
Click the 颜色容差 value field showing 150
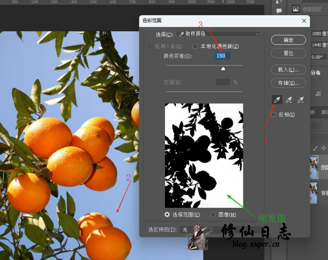point(223,56)
